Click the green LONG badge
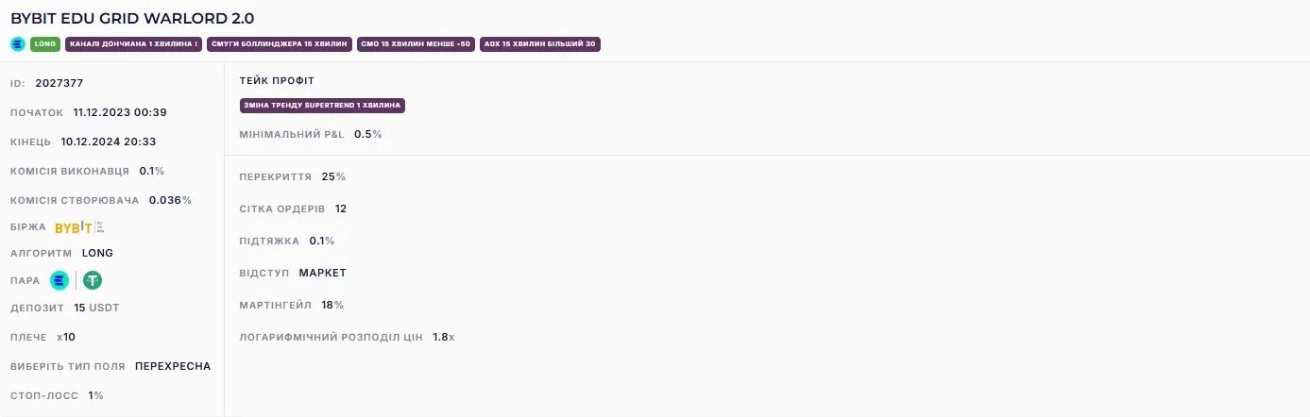Screen dimensions: 1310x417 click(x=44, y=43)
